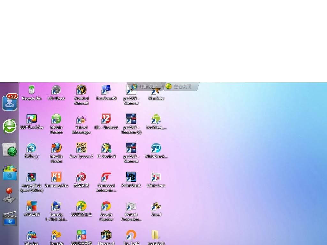This screenshot has height=245, width=327.
Task: Select pes2009 - Shortcut icon
Action: (131, 90)
